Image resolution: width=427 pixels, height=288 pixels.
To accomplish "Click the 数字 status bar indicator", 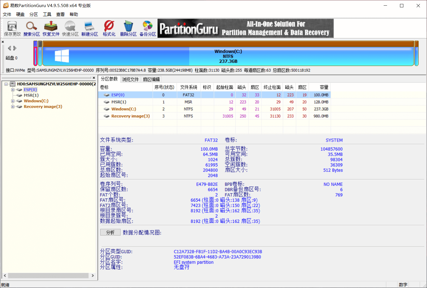I will (403, 285).
